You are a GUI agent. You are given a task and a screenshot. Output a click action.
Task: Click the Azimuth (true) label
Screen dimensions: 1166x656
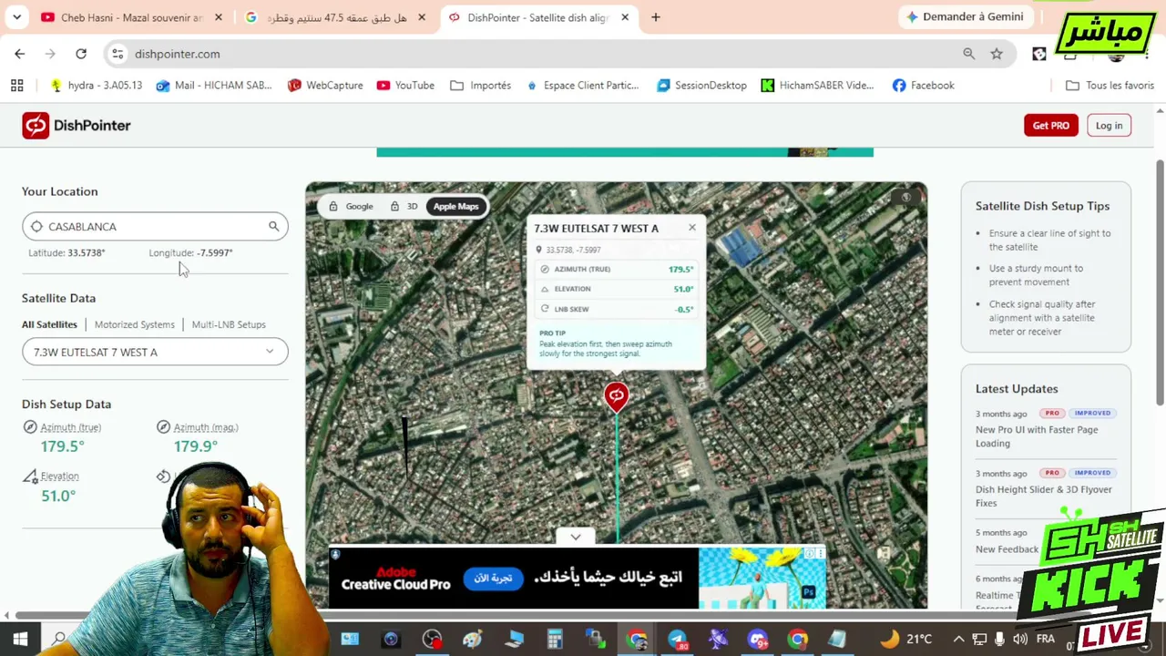click(x=70, y=427)
